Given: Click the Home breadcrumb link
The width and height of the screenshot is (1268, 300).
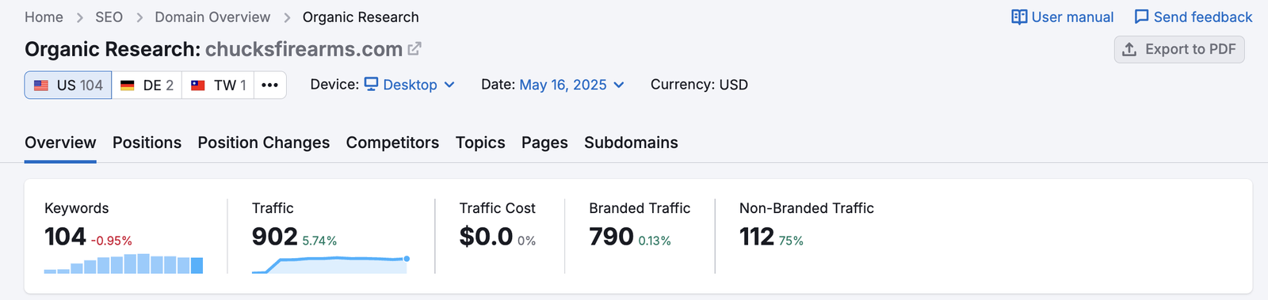Looking at the screenshot, I should point(44,17).
